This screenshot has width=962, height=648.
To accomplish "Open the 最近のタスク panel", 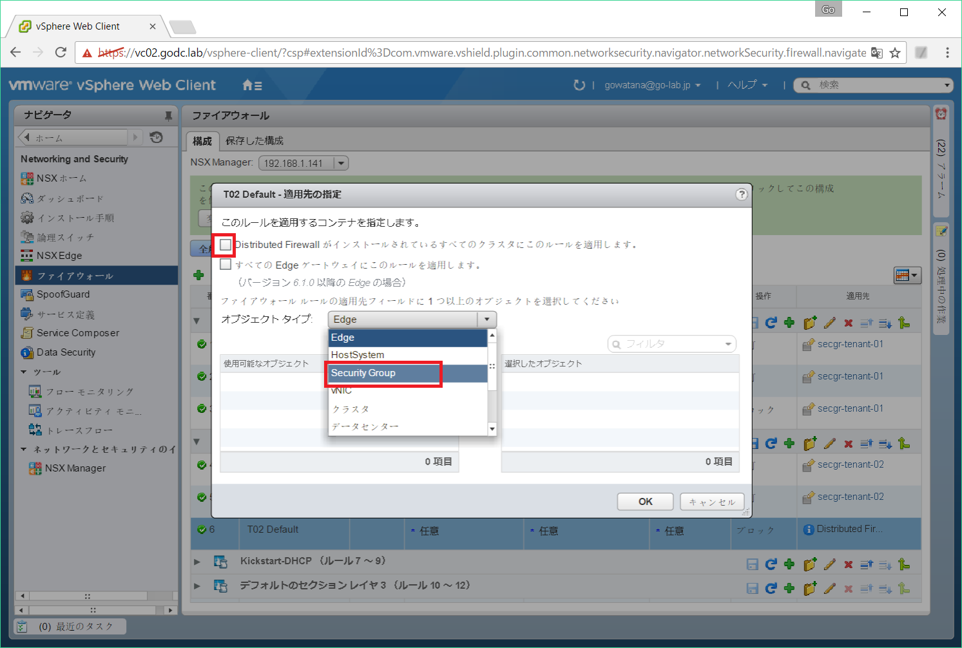I will [x=70, y=626].
